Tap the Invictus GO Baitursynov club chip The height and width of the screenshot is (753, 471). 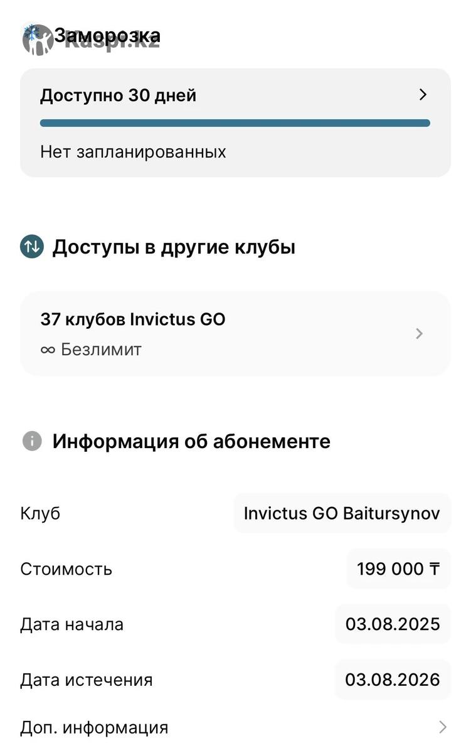342,513
